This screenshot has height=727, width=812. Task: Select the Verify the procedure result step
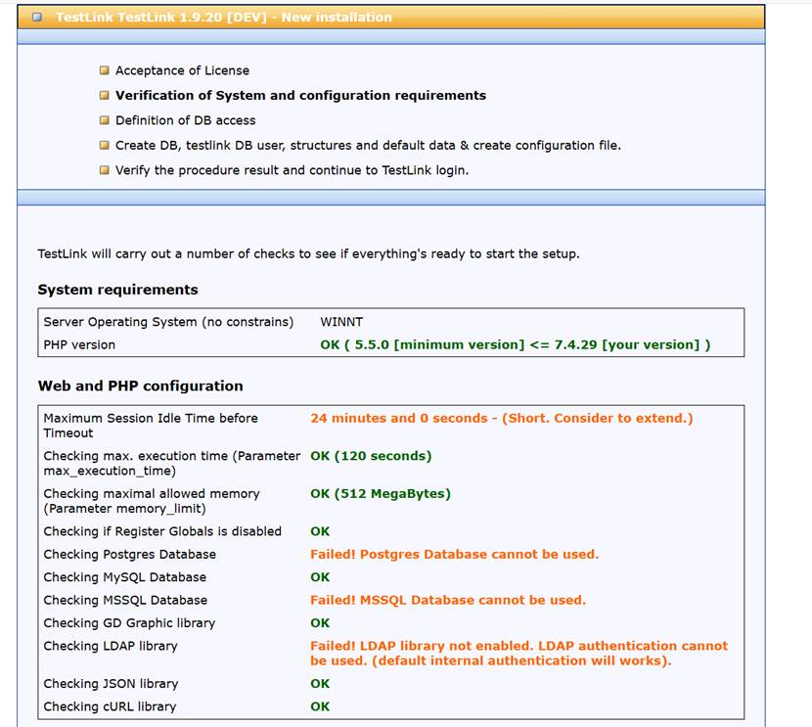coord(293,170)
